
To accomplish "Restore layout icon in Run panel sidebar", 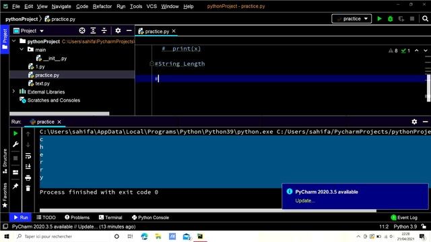I will point(15,172).
